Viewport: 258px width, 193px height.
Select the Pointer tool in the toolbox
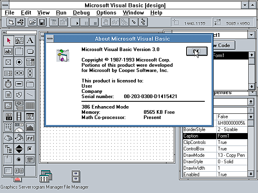(x=8, y=40)
